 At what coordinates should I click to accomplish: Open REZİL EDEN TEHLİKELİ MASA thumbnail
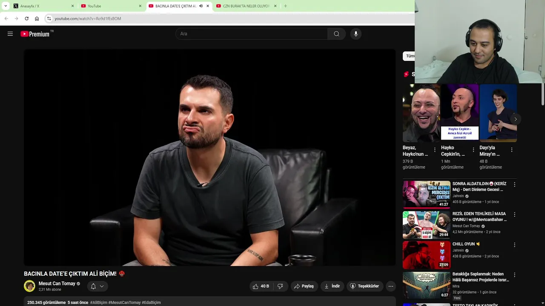coord(427,224)
